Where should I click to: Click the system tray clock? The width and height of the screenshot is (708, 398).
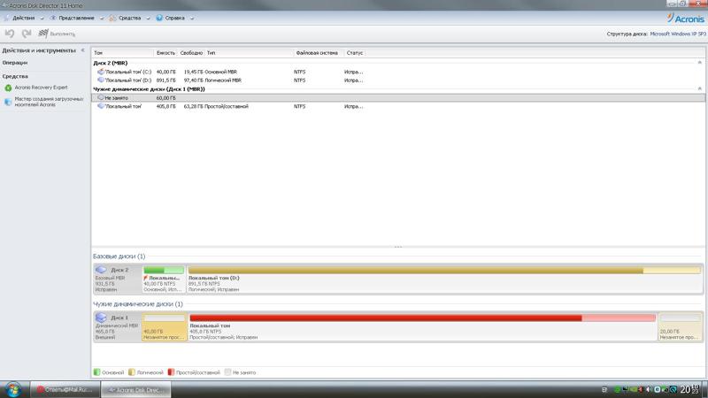pos(692,389)
